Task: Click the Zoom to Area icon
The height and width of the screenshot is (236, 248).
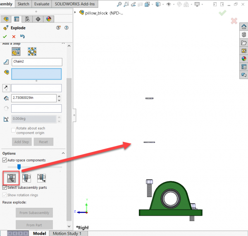Action: point(126,4)
